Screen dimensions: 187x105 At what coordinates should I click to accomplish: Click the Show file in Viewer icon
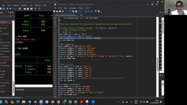[96, 11]
